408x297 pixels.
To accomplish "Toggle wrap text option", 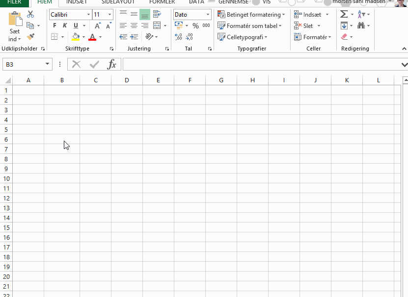I will [x=157, y=15].
